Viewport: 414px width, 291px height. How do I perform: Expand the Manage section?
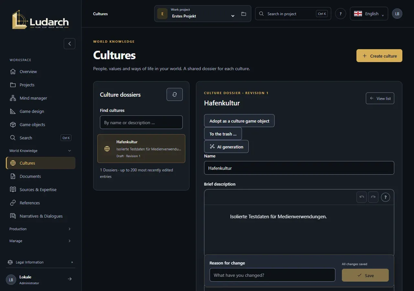[x=40, y=241]
